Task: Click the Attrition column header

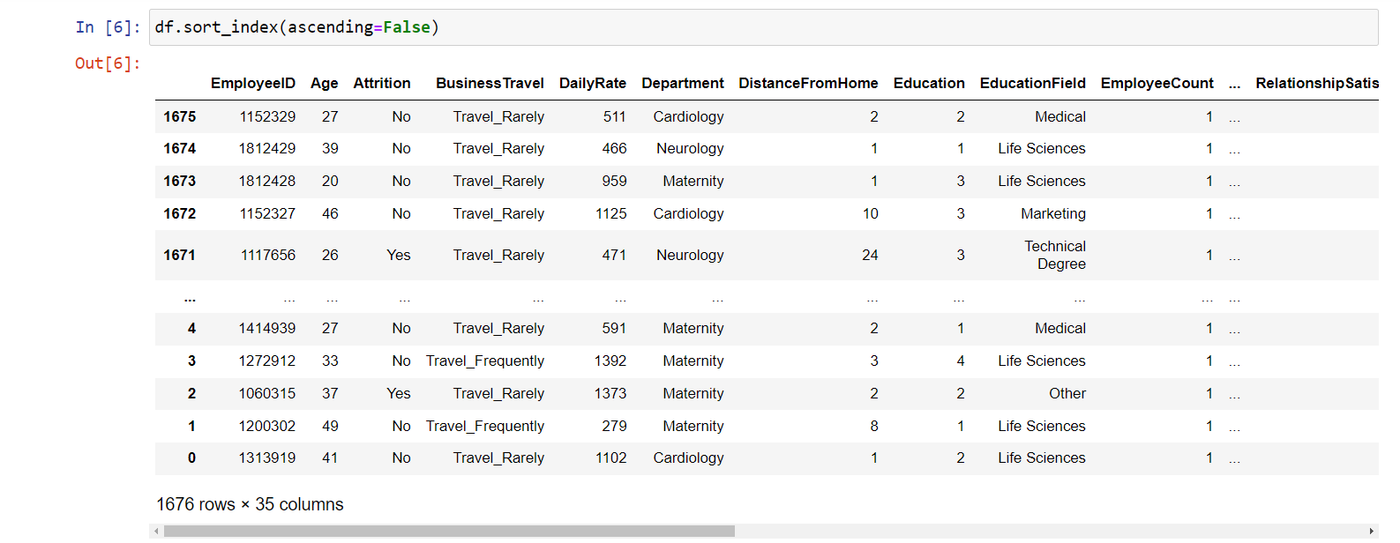Action: (x=381, y=83)
